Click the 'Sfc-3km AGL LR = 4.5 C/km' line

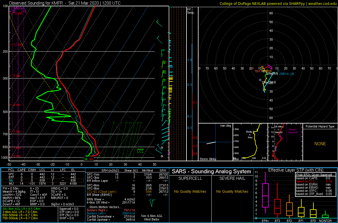click(21, 209)
